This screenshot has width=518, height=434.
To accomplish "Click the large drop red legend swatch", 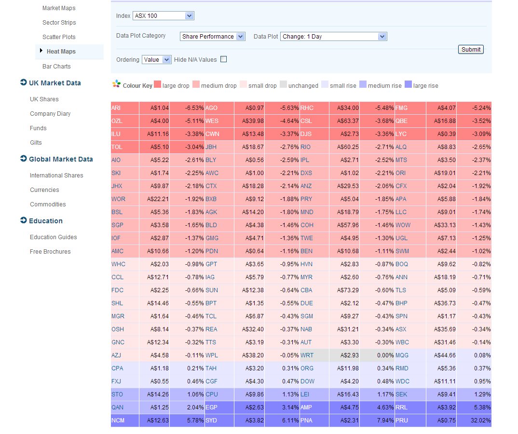I will (157, 85).
